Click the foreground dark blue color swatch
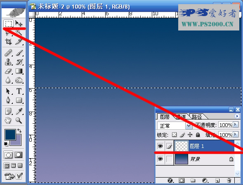The width and height of the screenshot is (243, 185). point(10,135)
